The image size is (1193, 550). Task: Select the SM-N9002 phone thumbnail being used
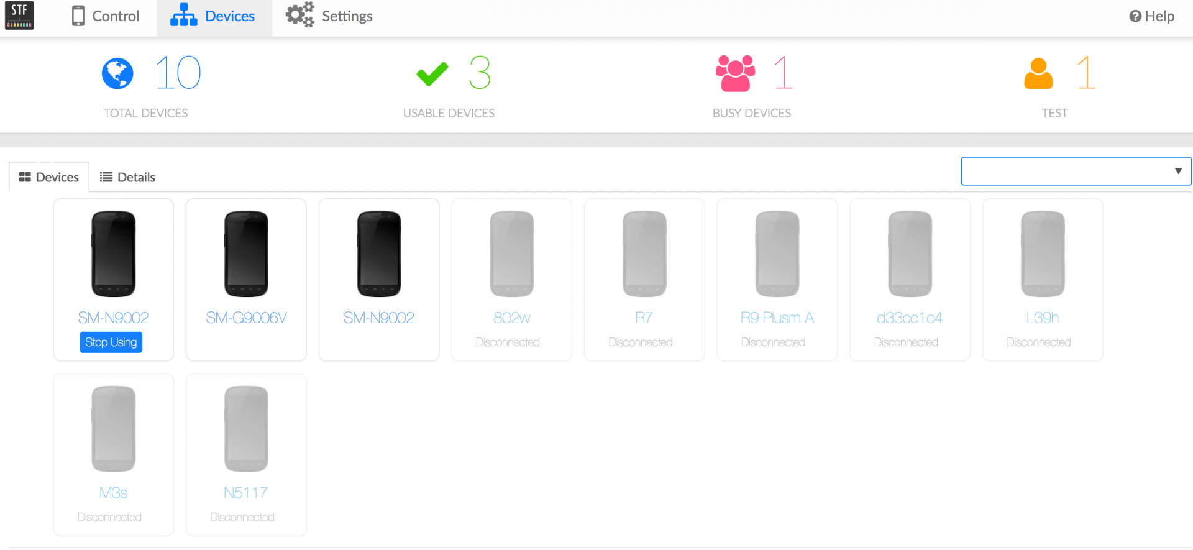pos(114,254)
